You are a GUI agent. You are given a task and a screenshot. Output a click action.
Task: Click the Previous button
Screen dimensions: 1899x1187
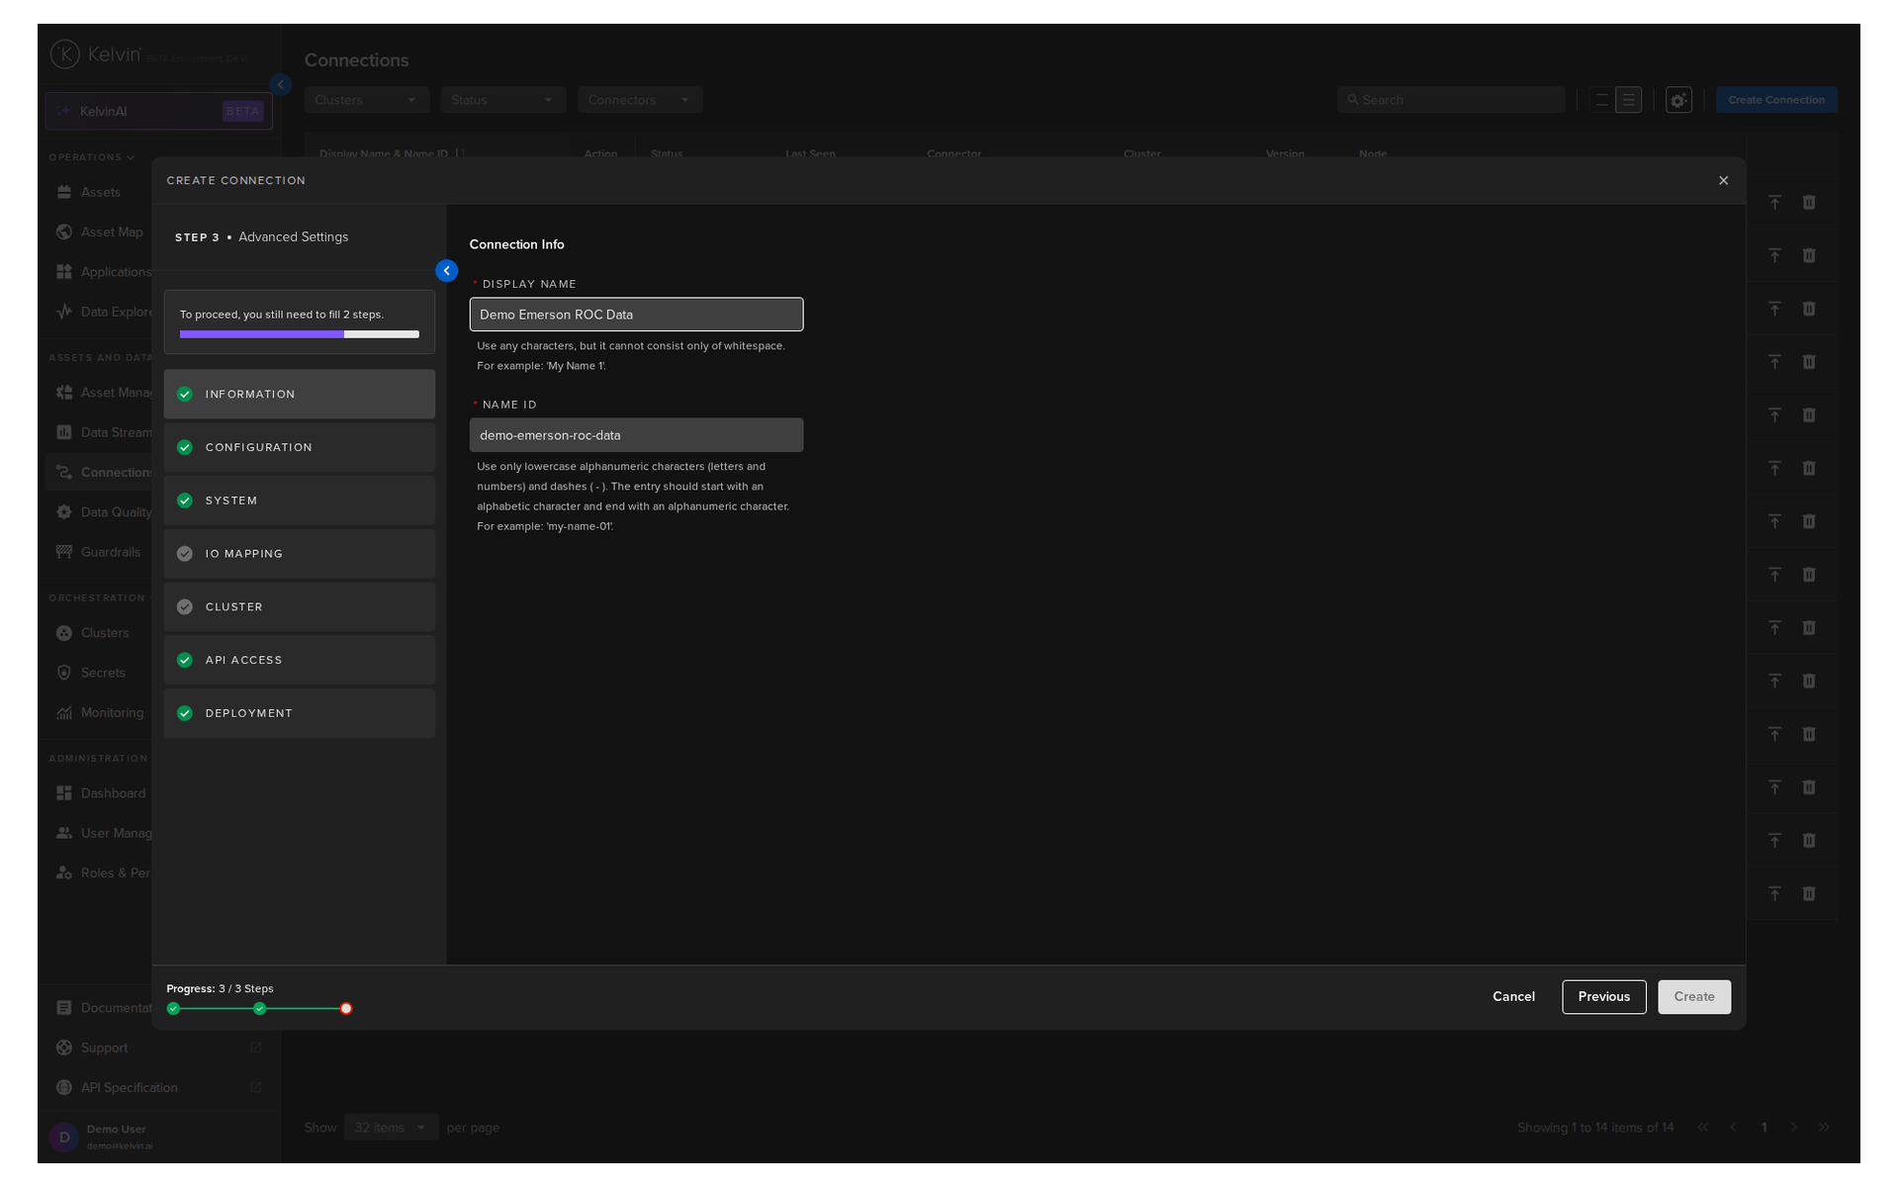pos(1603,997)
